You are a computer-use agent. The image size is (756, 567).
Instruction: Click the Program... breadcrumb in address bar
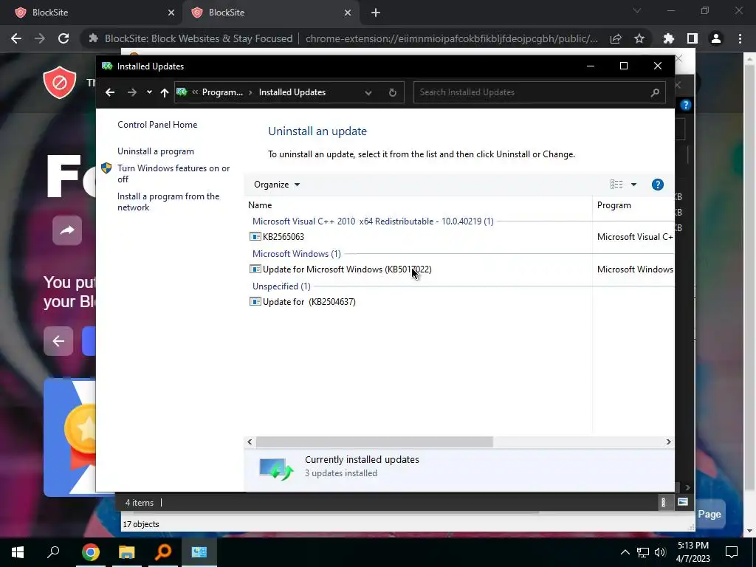222,92
